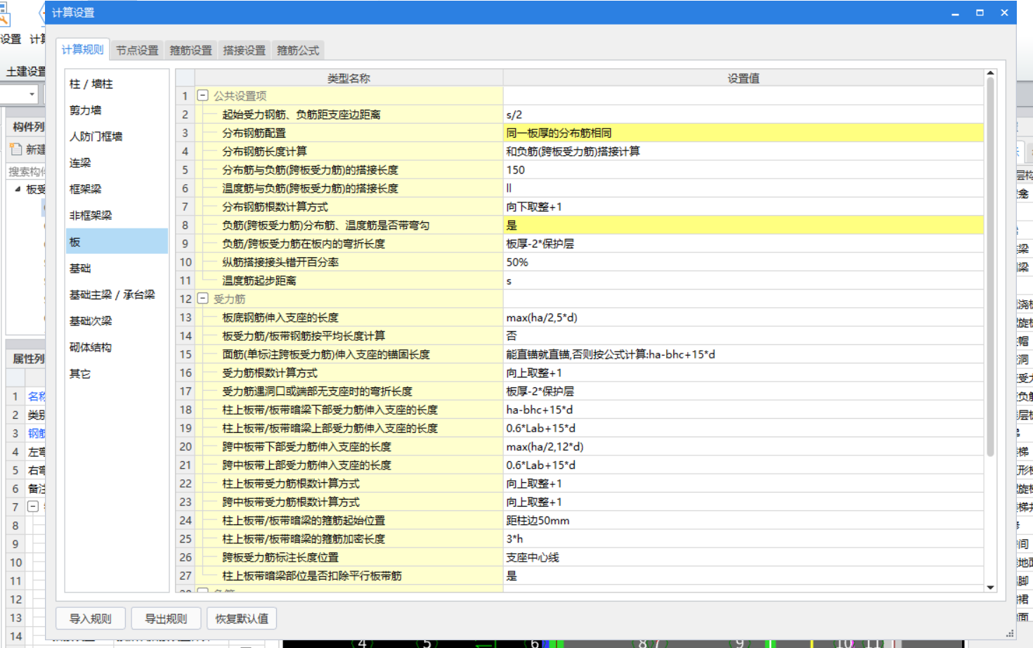Image resolution: width=1033 pixels, height=648 pixels.
Task: Maximize the 计算设置 dialog
Action: [x=980, y=13]
